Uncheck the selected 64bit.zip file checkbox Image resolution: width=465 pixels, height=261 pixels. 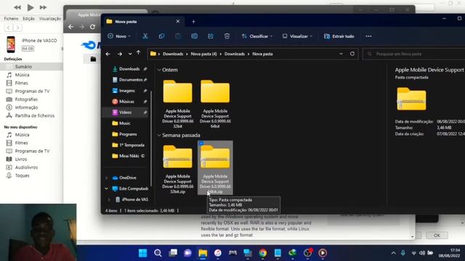(x=201, y=144)
